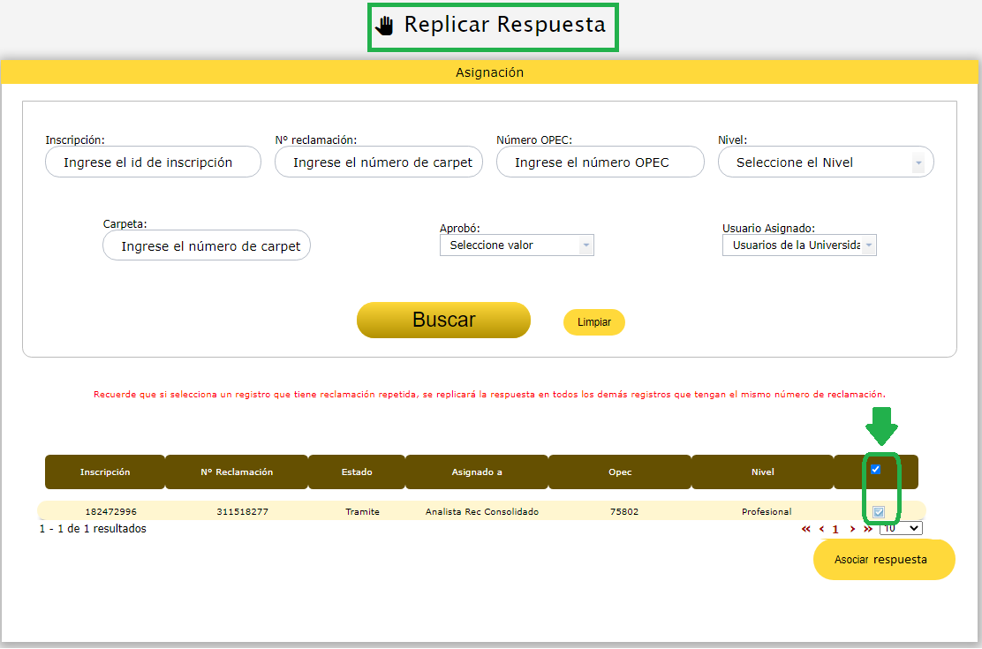Open the Nivel dropdown
The height and width of the screenshot is (649, 982).
[x=826, y=162]
